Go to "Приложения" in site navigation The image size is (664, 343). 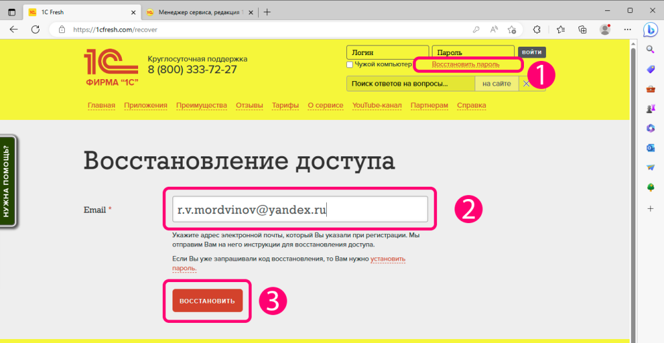point(145,106)
